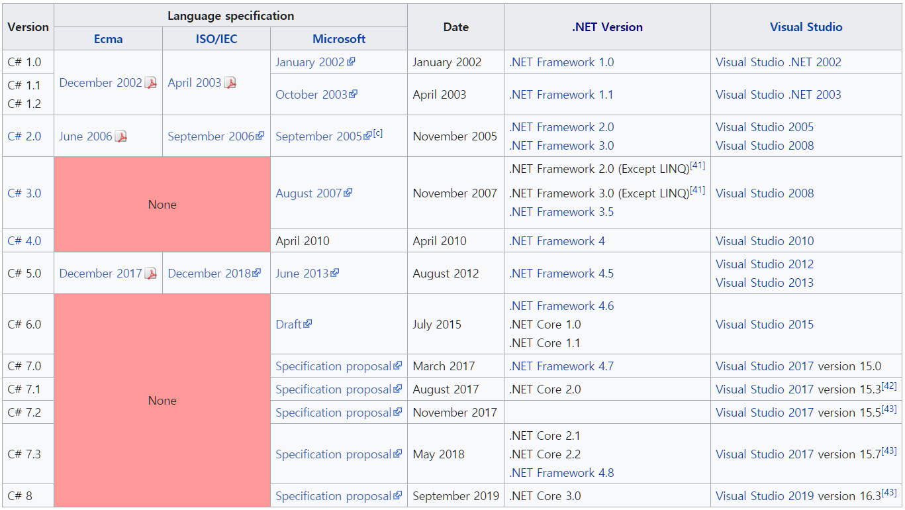Open reference [41] beside .NET Framework 2.0 Except LINQ
Screen dimensions: 905x510
(698, 166)
